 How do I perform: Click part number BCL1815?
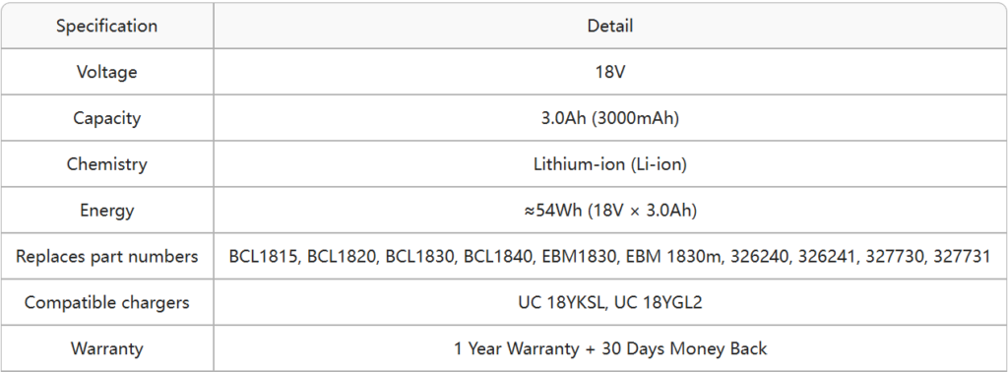pyautogui.click(x=264, y=256)
